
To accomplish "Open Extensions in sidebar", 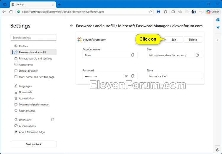I will [33, 120].
